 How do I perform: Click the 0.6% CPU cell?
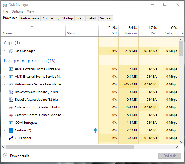108,138
